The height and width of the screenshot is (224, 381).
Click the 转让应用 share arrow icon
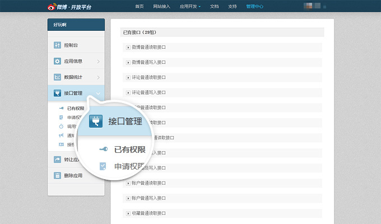(x=57, y=160)
